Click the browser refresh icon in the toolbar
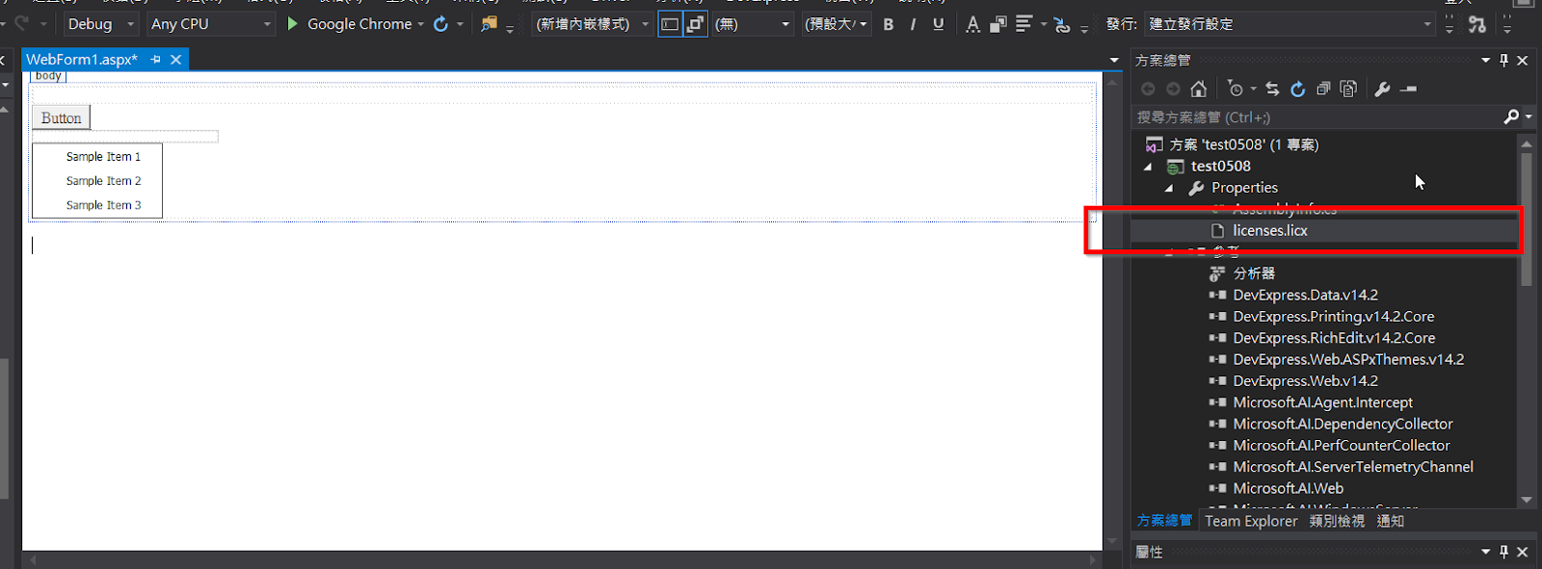The height and width of the screenshot is (569, 1542). pos(440,23)
